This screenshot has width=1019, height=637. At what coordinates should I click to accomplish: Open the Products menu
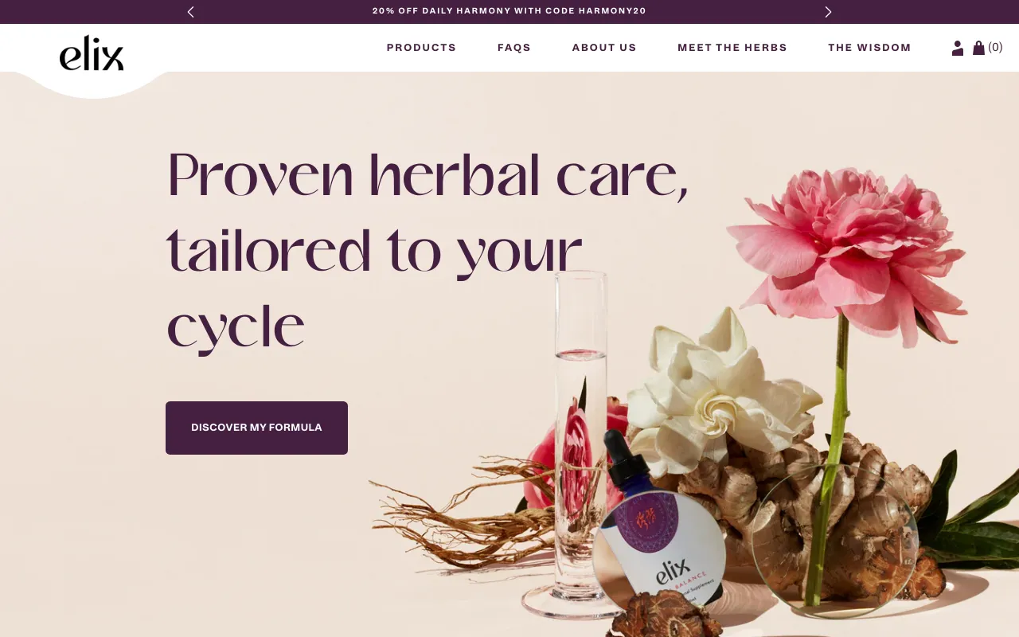(421, 48)
